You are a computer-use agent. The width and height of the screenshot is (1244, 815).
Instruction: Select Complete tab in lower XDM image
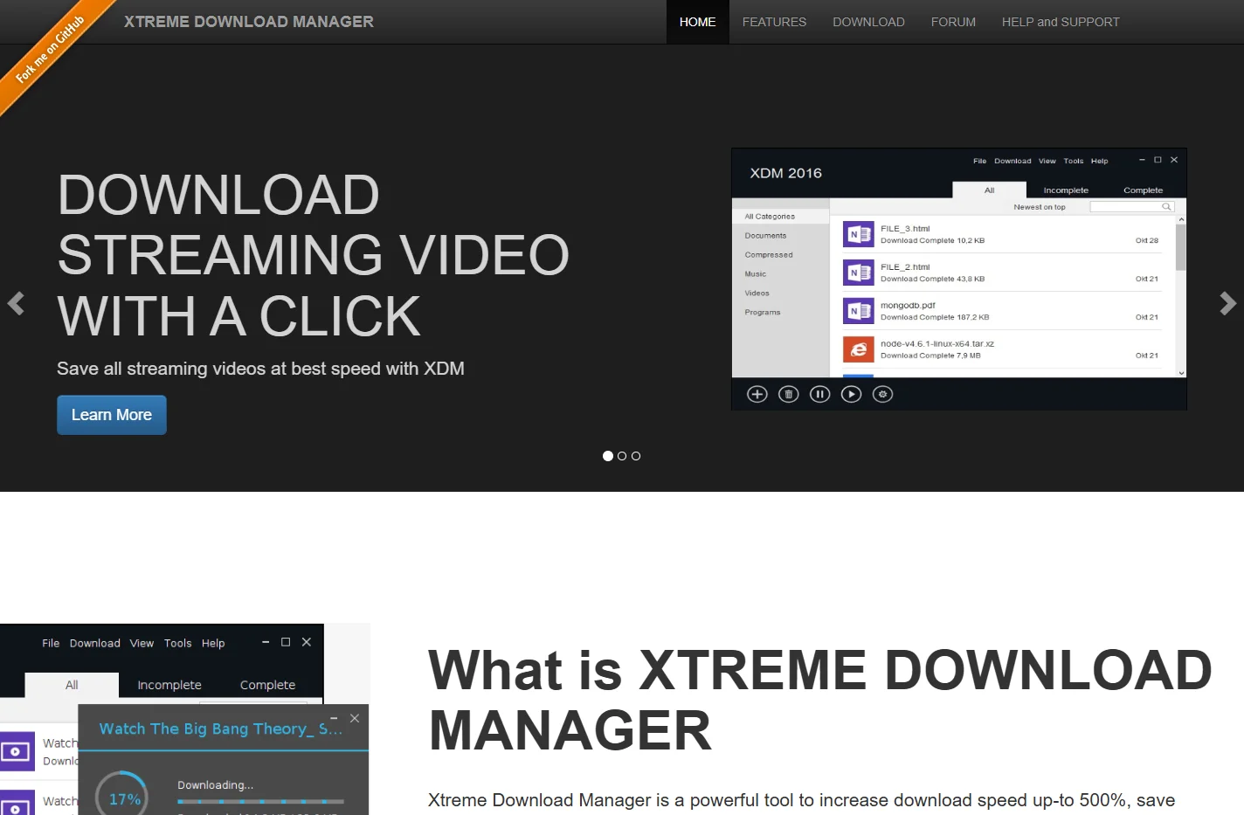click(267, 685)
